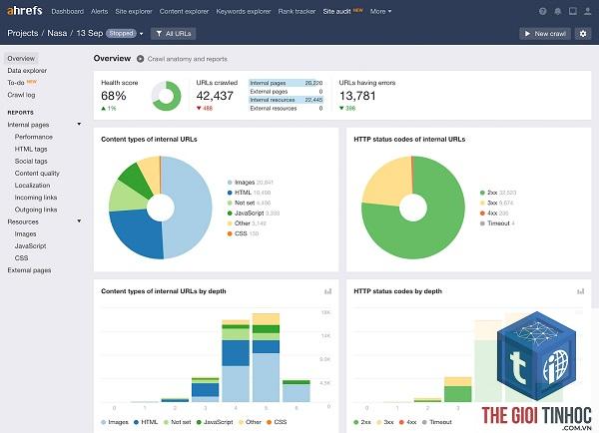
Task: Click the 13,781 URLs having errors value
Action: (357, 96)
